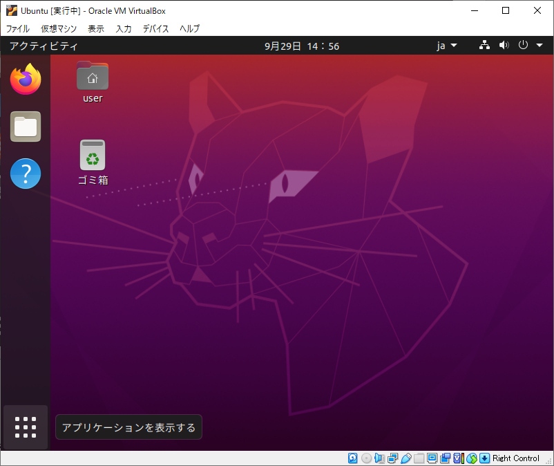Screen dimensions: 554x466
Task: Click the volume speaker icon in top bar
Action: pyautogui.click(x=504, y=45)
